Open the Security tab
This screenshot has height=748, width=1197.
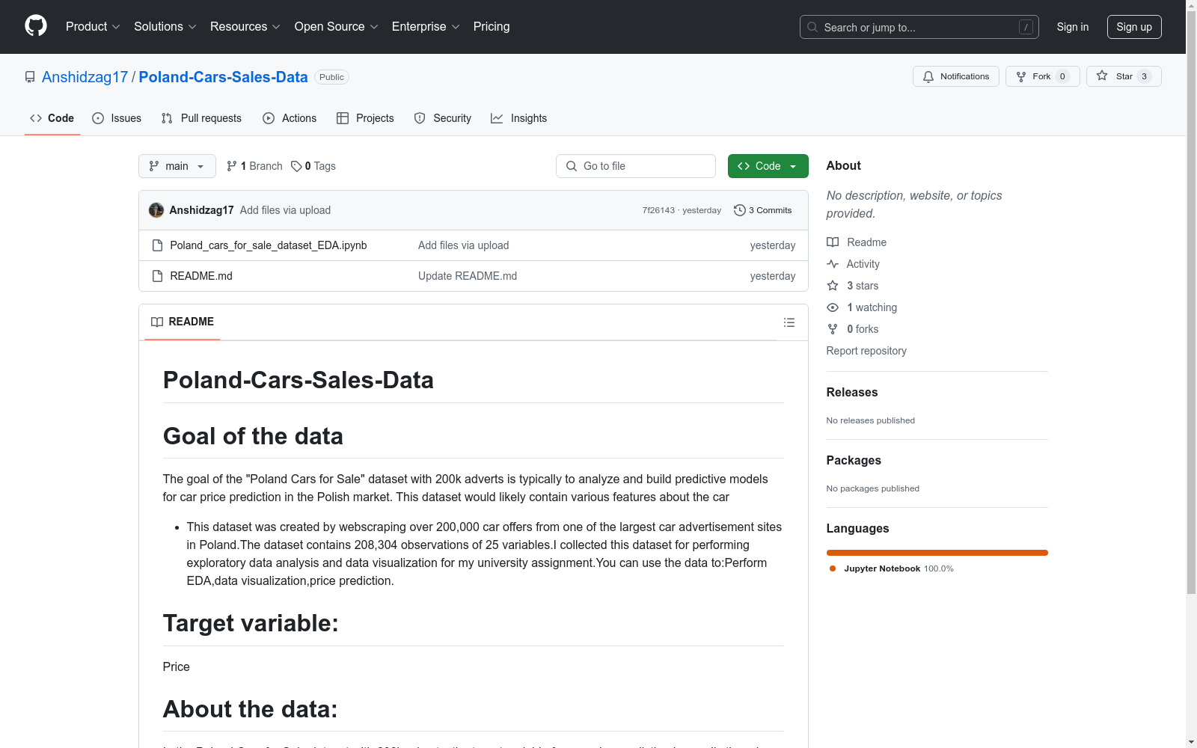[x=443, y=118]
